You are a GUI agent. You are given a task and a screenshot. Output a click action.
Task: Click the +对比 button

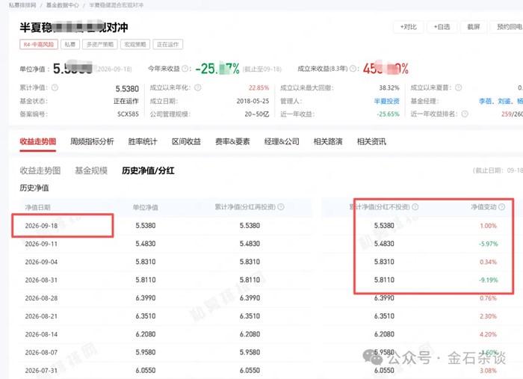pyautogui.click(x=409, y=27)
